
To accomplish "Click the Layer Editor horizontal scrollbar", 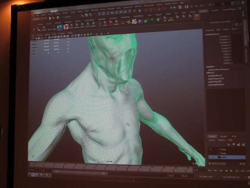I will coord(219,164).
